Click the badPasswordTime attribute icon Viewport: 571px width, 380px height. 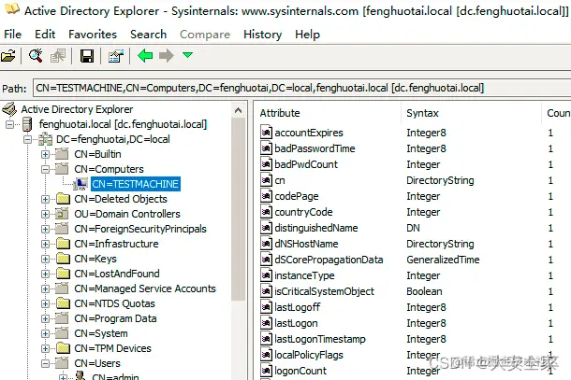coord(266,148)
